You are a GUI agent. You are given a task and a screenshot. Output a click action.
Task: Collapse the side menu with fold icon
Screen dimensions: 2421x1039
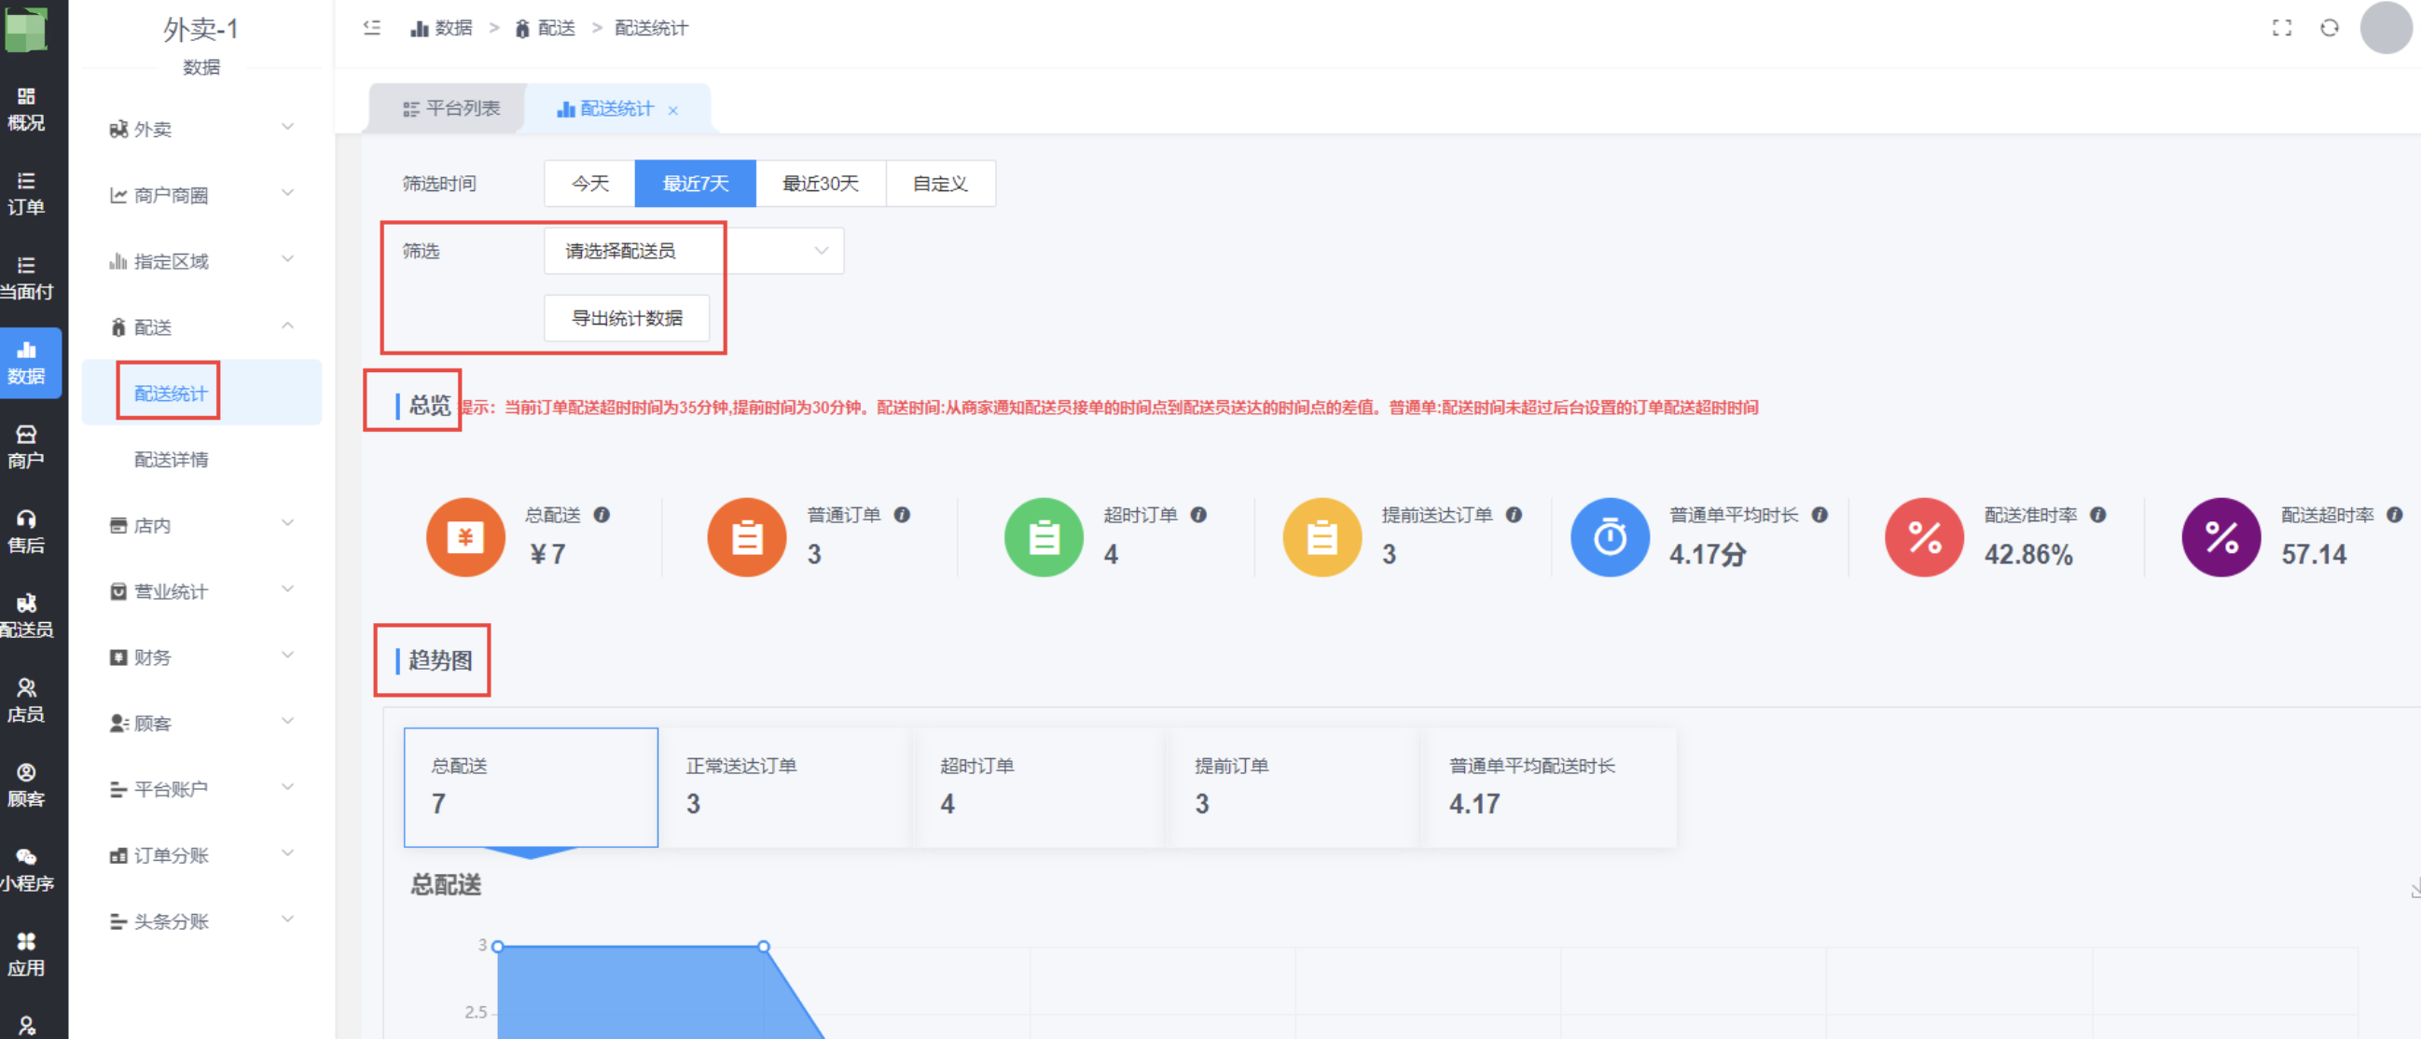pos(372,28)
